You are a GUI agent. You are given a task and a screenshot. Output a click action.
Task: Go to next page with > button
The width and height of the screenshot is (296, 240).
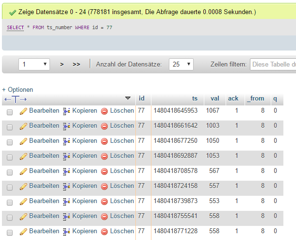[x=62, y=65]
